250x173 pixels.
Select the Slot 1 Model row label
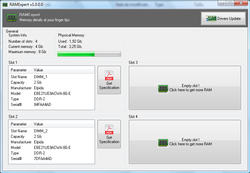pyautogui.click(x=16, y=94)
